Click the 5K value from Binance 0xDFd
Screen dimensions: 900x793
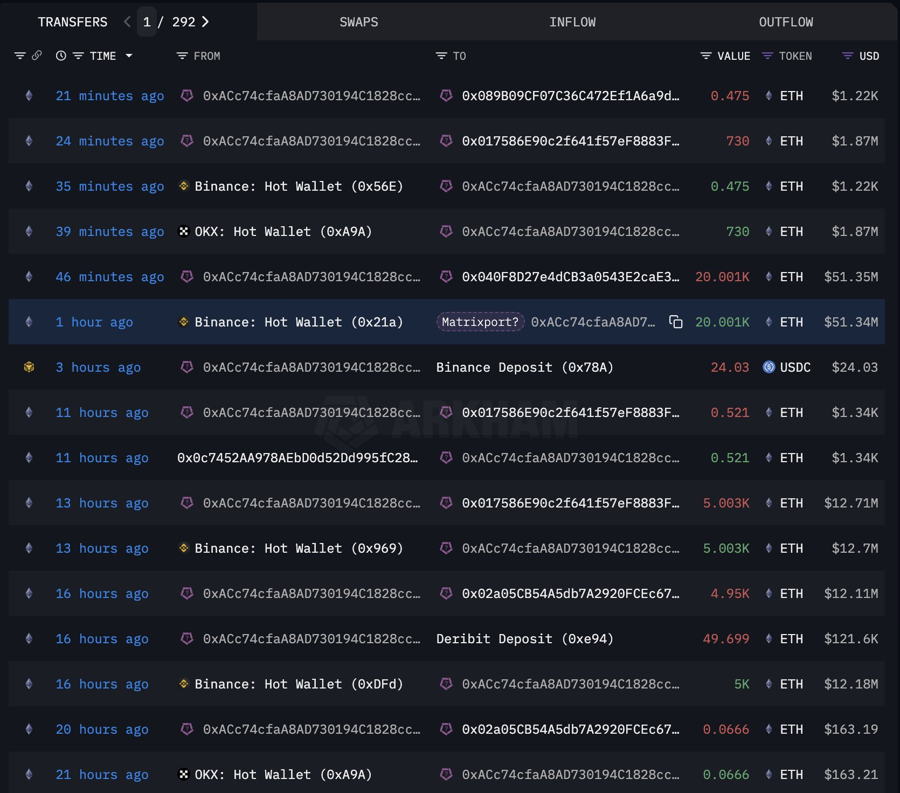(742, 684)
